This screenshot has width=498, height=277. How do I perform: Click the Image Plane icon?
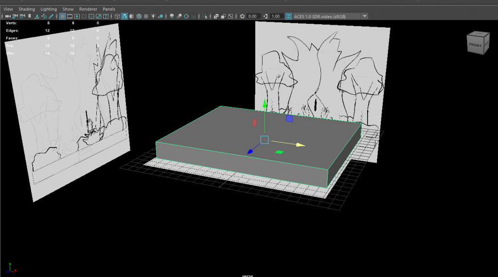tap(37, 16)
